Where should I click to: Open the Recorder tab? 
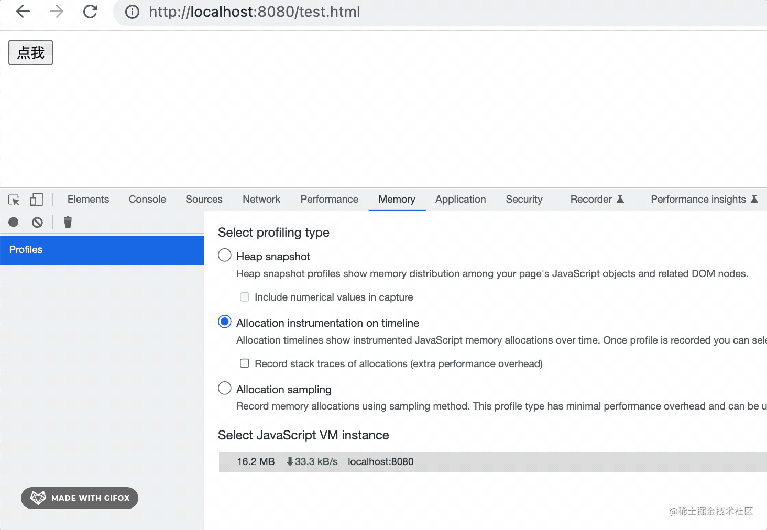coord(597,200)
